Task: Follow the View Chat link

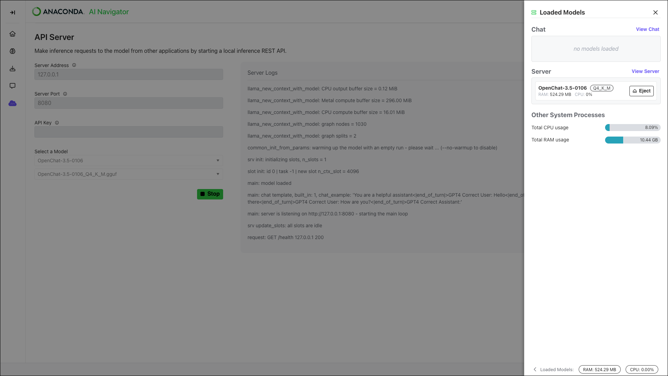Action: [x=647, y=29]
